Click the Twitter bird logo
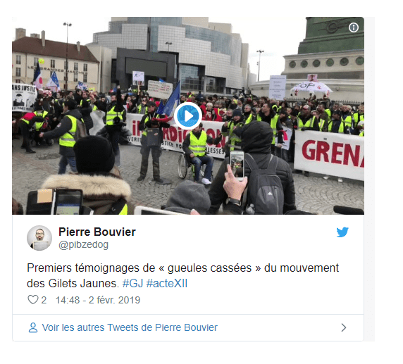Image resolution: width=403 pixels, height=364 pixels. pyautogui.click(x=342, y=232)
